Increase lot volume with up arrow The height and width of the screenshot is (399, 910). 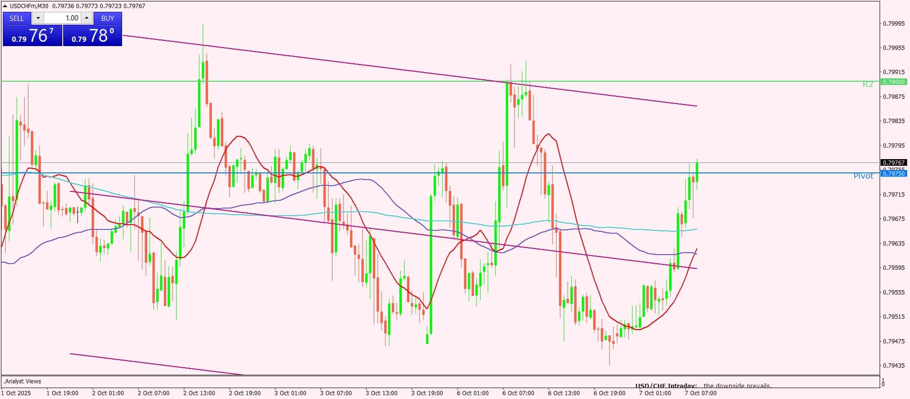[x=86, y=18]
